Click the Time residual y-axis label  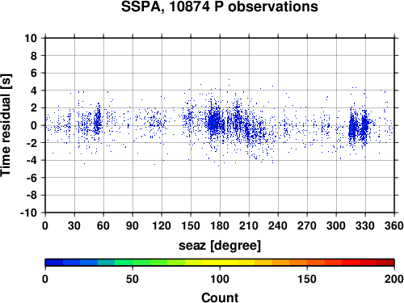(x=6, y=125)
